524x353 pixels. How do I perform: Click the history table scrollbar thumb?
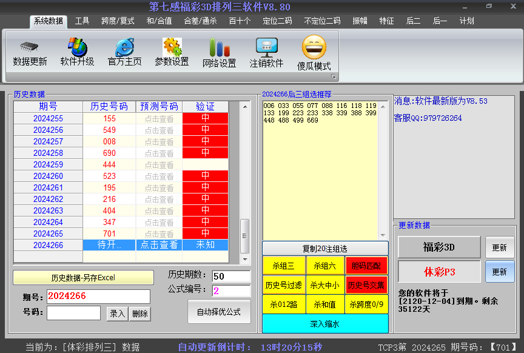click(x=245, y=236)
